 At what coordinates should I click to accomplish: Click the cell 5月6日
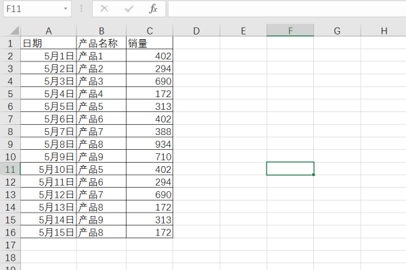pyautogui.click(x=49, y=119)
